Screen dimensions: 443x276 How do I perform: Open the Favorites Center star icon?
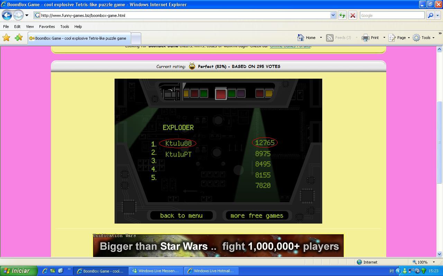click(6, 38)
